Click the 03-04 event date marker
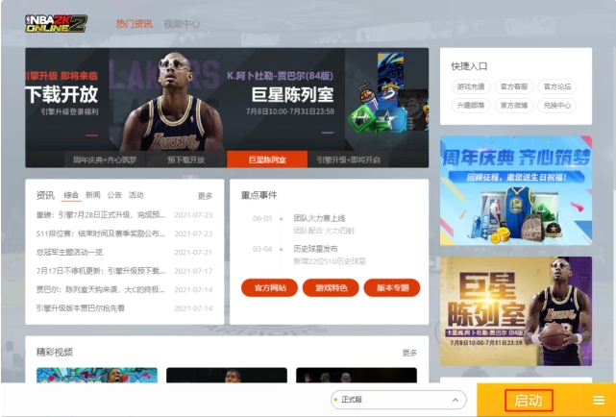Image resolution: width=616 pixels, height=417 pixels. point(262,249)
